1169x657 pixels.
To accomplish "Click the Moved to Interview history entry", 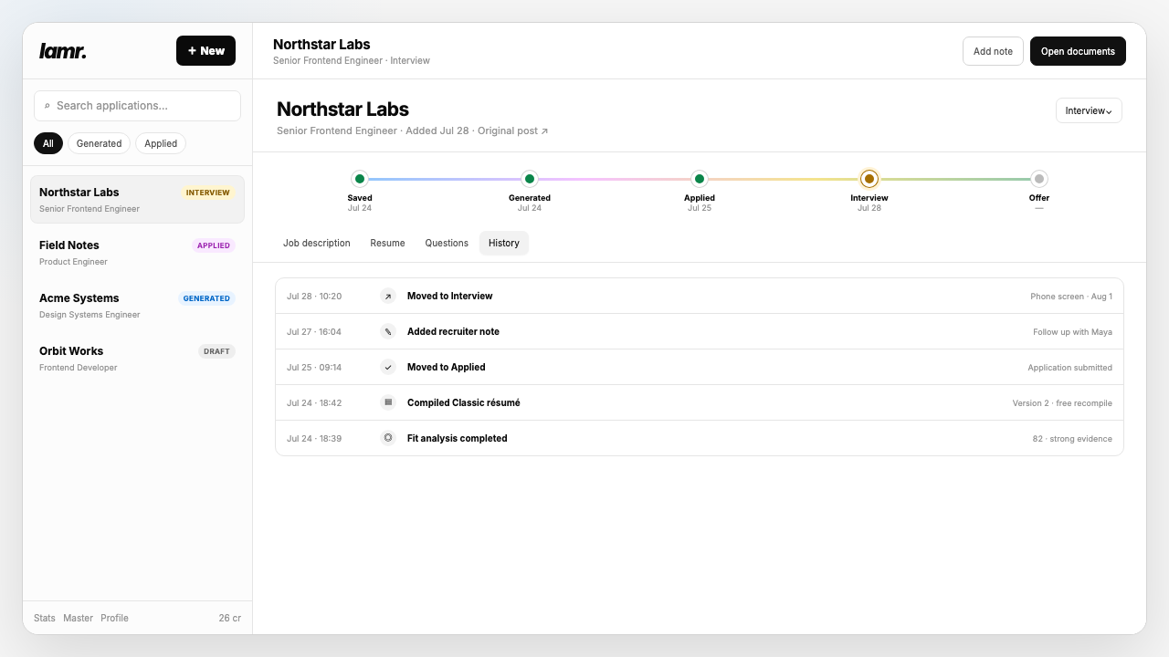I will 700,296.
